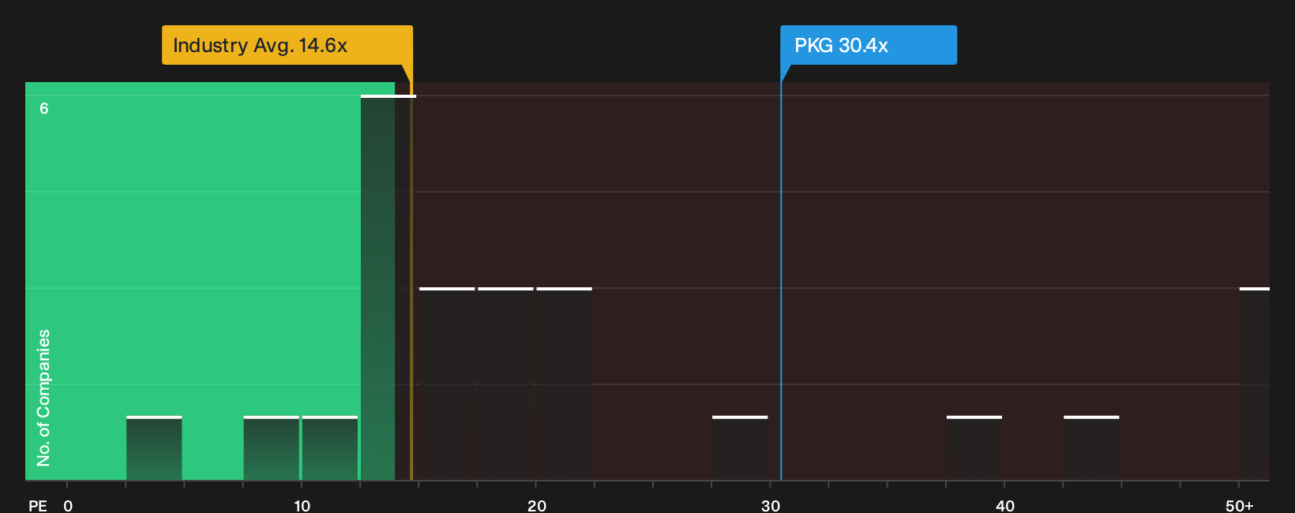Image resolution: width=1295 pixels, height=513 pixels.
Task: Click the x-axis label 10
Action: pyautogui.click(x=302, y=506)
